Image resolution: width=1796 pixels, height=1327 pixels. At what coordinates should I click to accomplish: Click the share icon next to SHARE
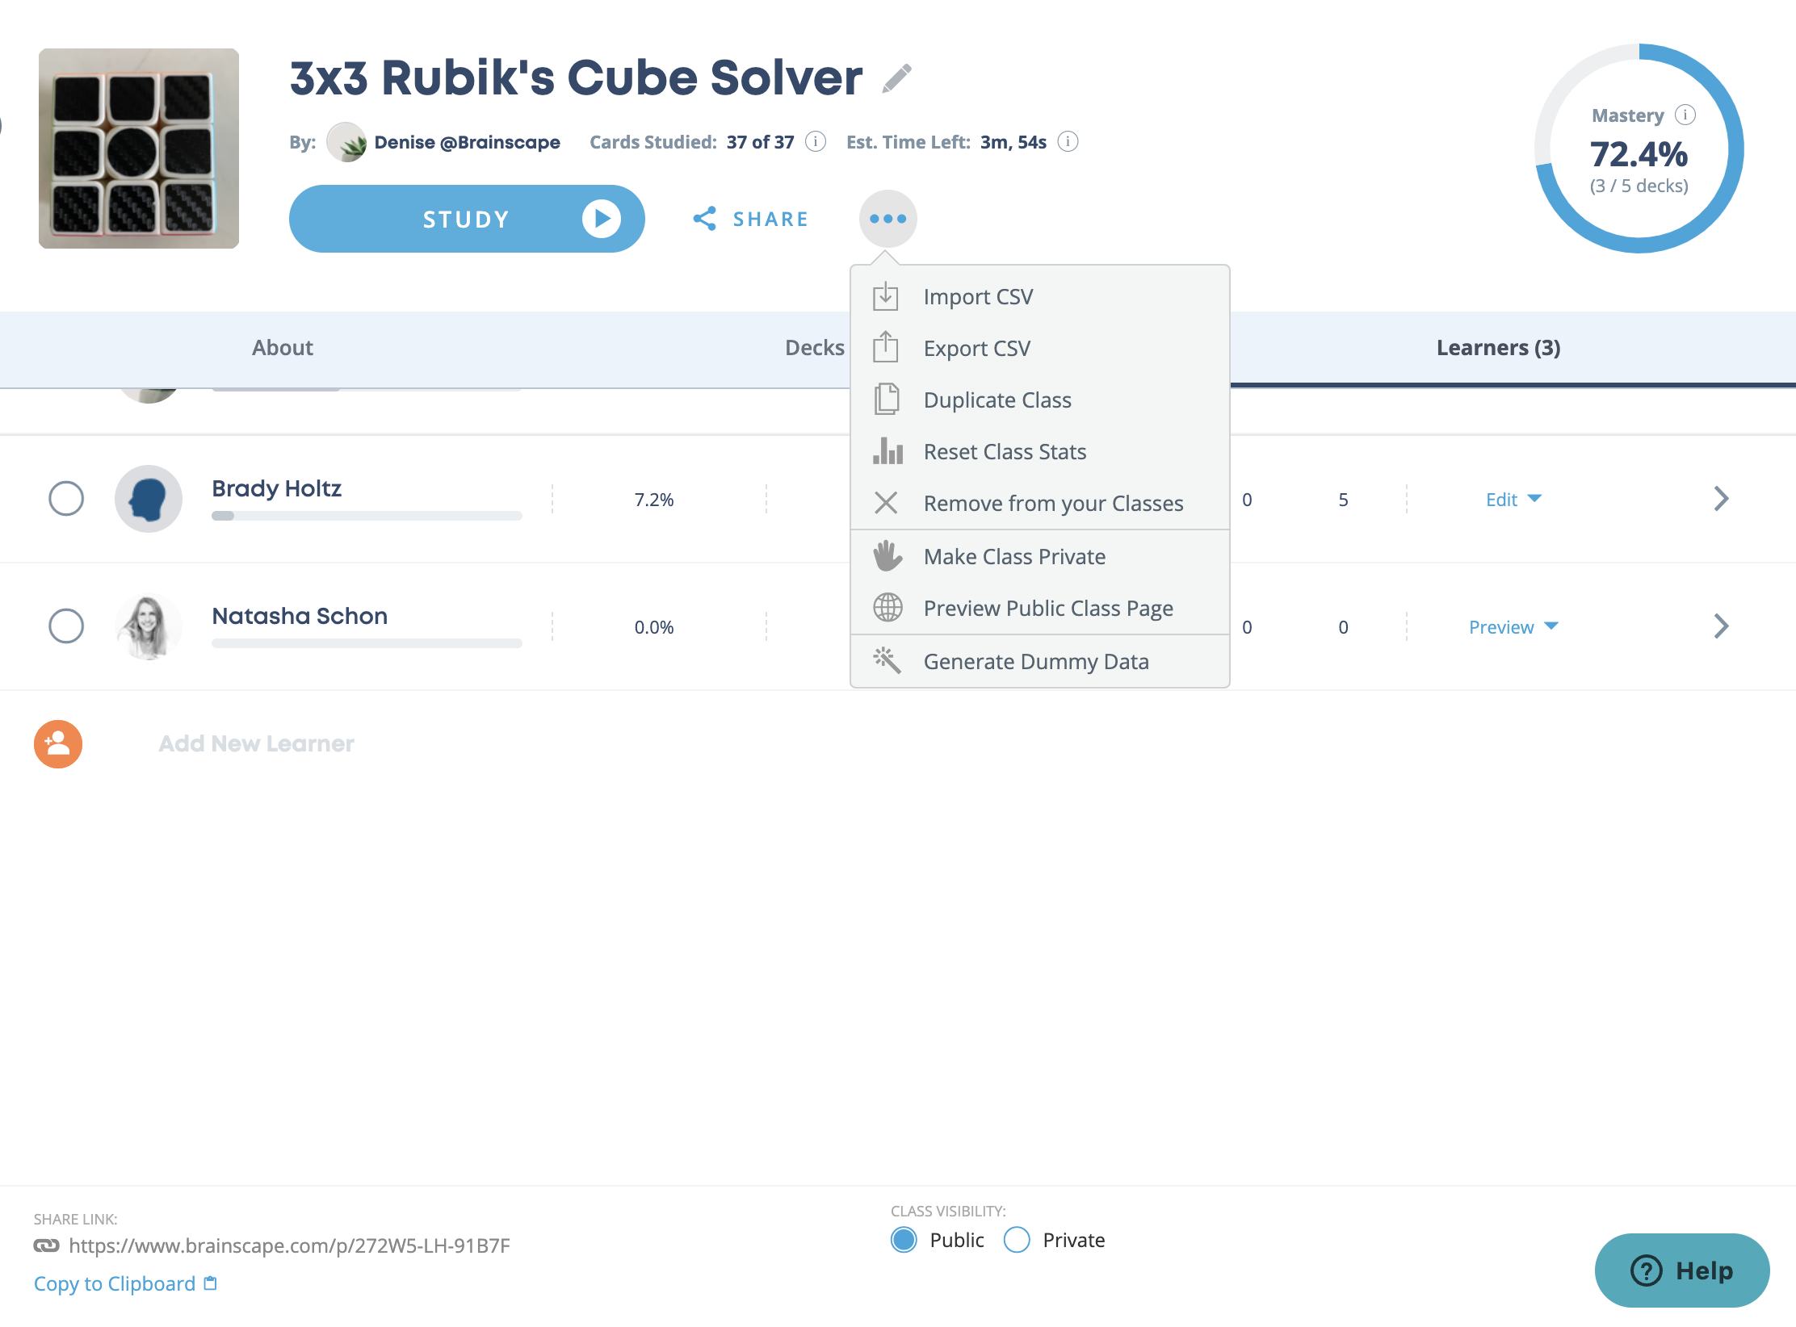(704, 219)
